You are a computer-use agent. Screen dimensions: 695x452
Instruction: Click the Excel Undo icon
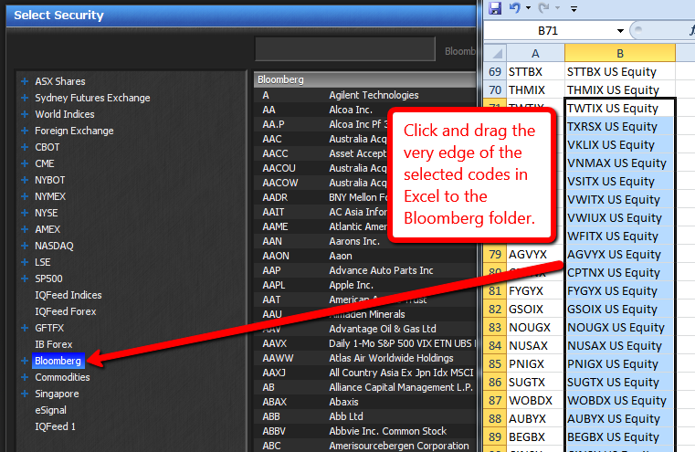click(514, 8)
